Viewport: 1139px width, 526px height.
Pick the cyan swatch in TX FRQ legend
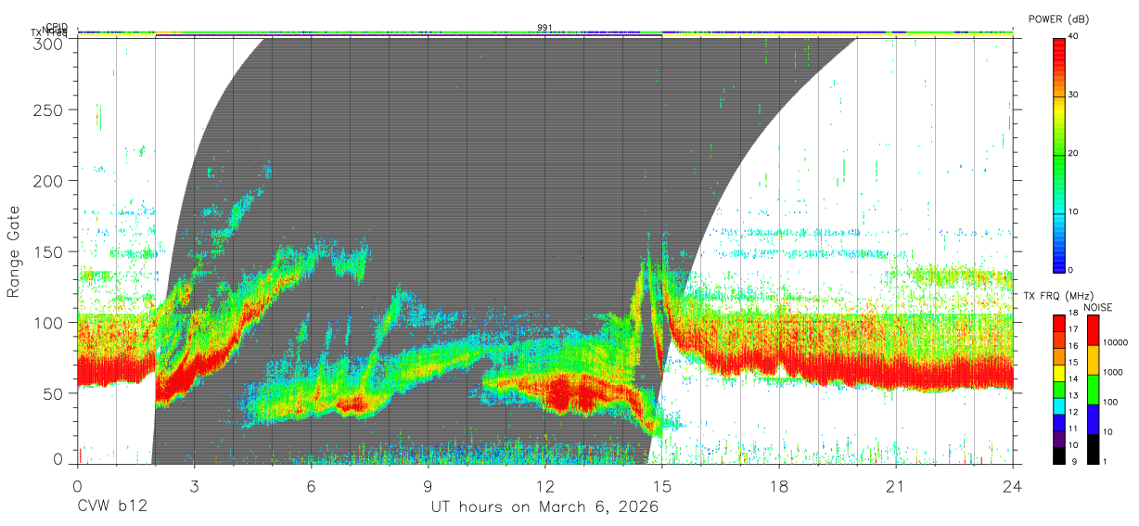[x=1058, y=406]
